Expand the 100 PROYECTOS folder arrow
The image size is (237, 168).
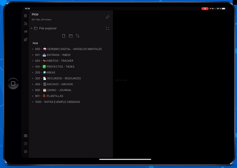click(33, 67)
